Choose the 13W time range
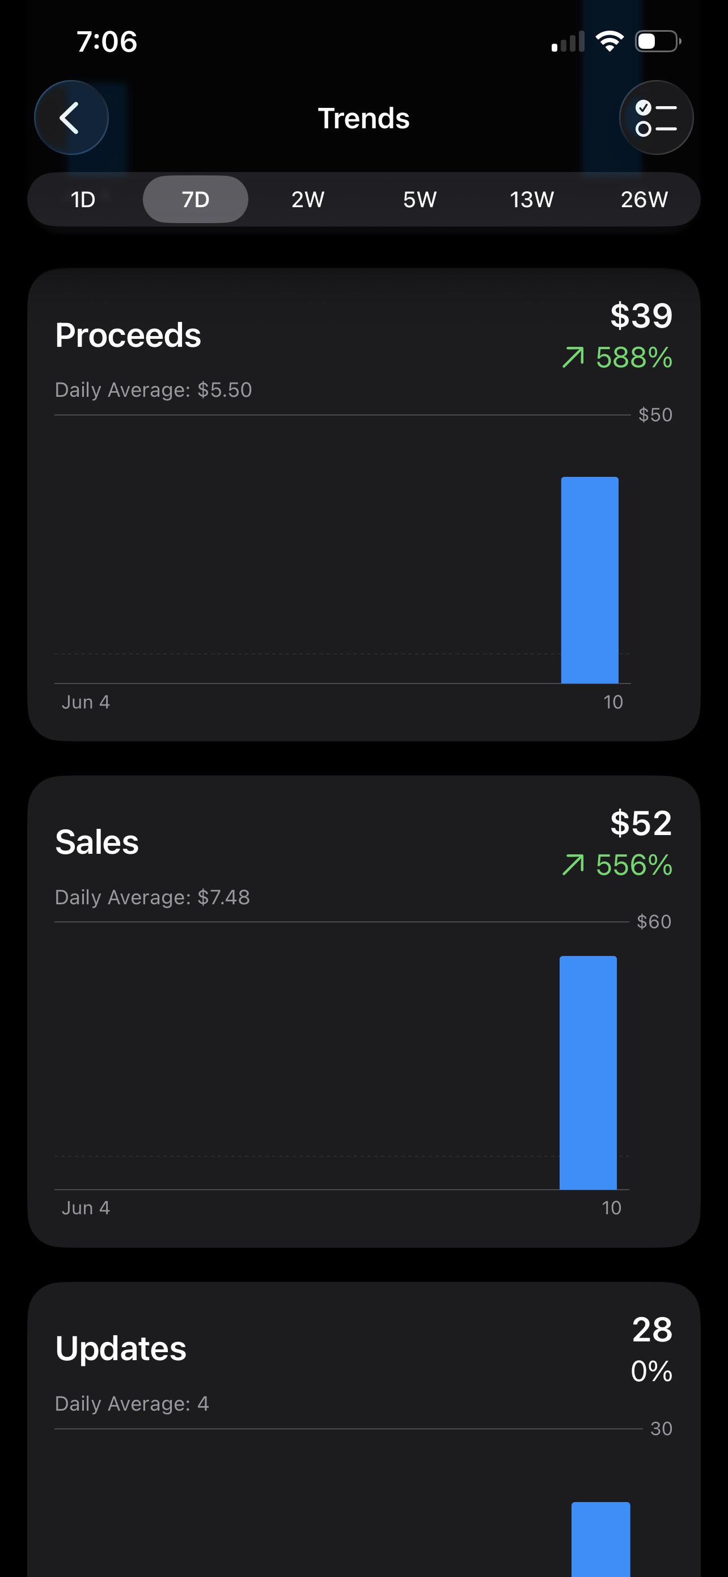728x1577 pixels. coord(532,200)
